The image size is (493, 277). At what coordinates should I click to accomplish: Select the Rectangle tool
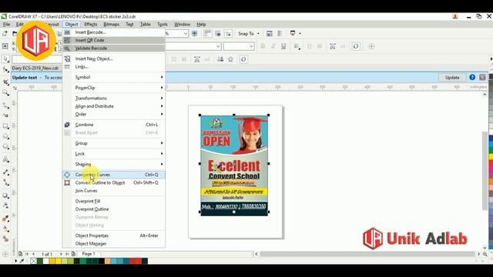[5, 126]
